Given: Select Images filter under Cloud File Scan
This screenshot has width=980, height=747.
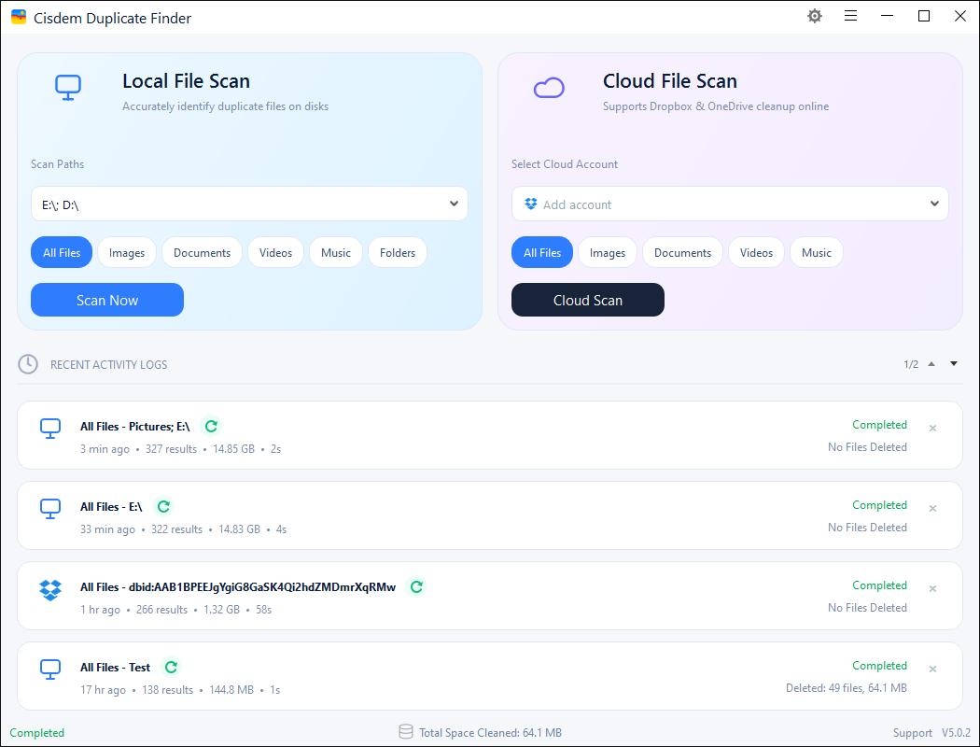Looking at the screenshot, I should click(608, 252).
